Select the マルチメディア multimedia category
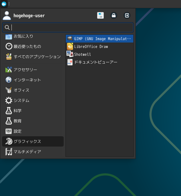Screen dimensions: 181x196 point(27,152)
